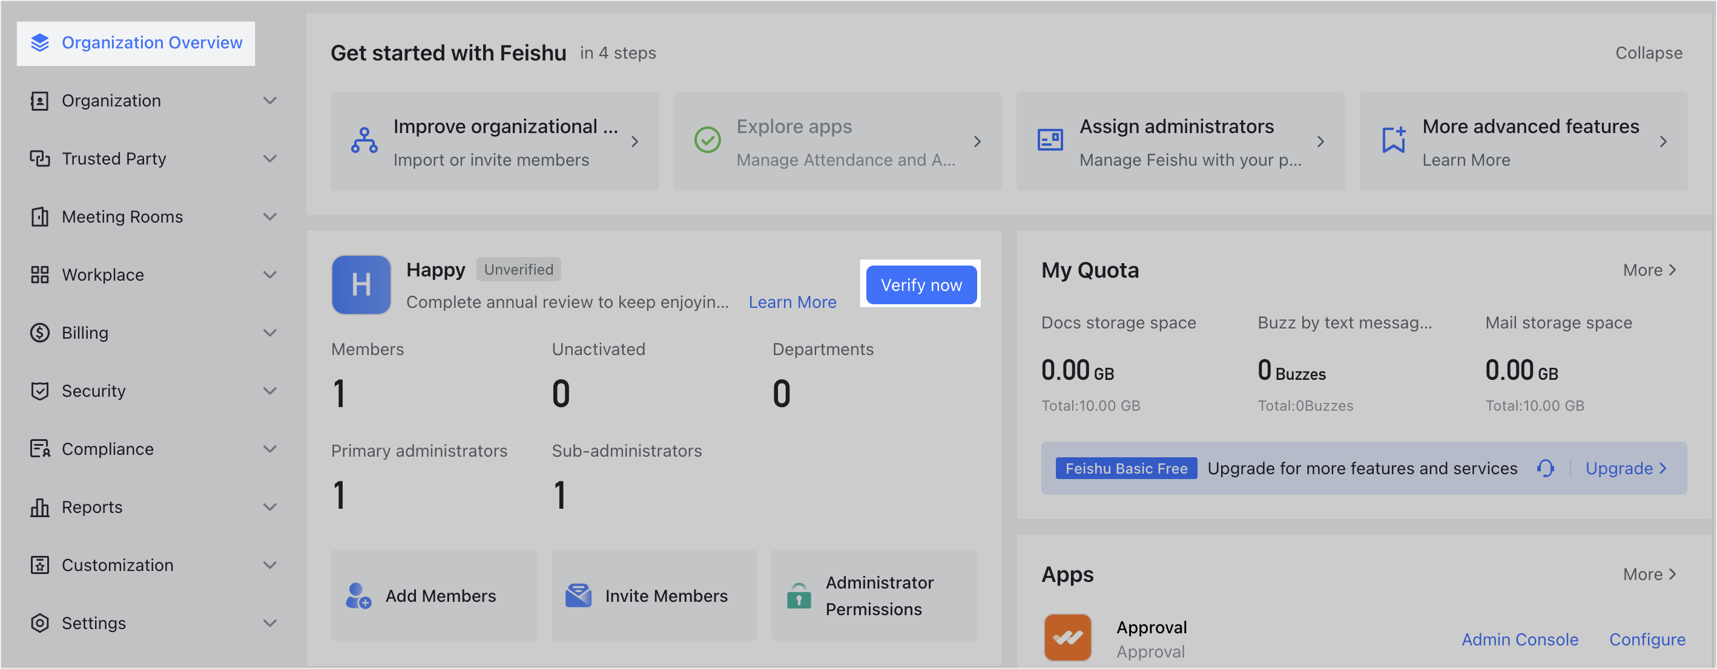Click the Invite Members envelope icon

click(x=578, y=596)
